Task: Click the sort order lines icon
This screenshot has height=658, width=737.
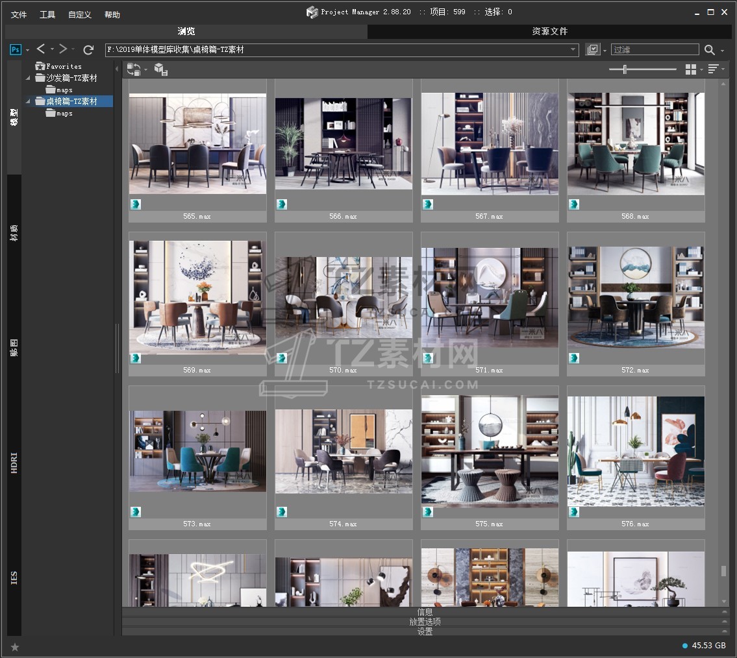Action: click(713, 69)
